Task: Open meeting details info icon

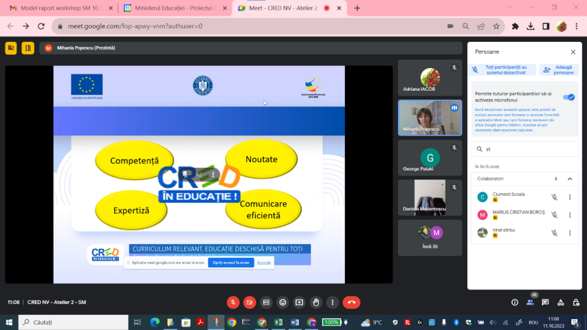Action: pos(514,302)
